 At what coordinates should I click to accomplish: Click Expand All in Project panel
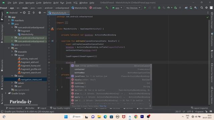click(x=29, y=13)
